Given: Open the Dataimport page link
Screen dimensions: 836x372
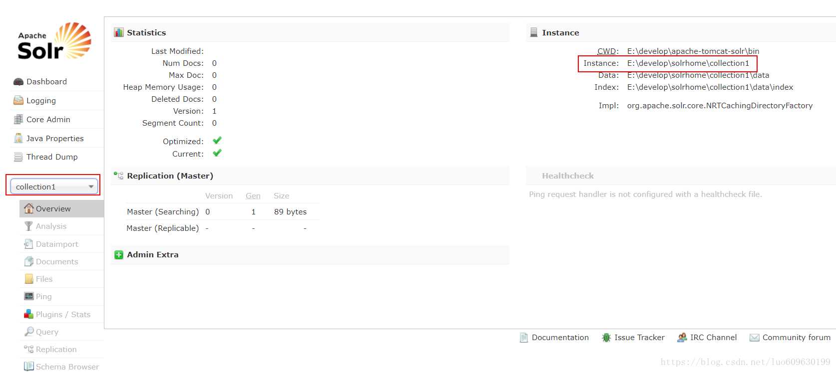Looking at the screenshot, I should tap(57, 244).
